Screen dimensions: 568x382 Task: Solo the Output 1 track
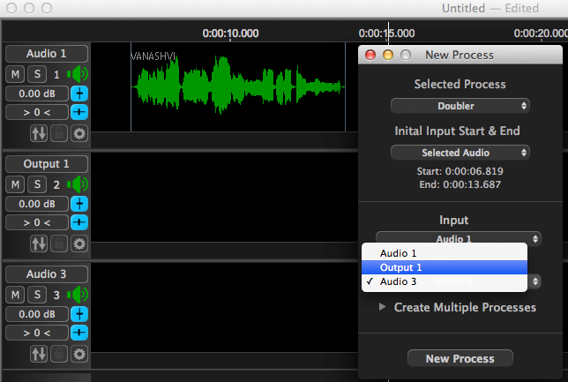(x=36, y=184)
